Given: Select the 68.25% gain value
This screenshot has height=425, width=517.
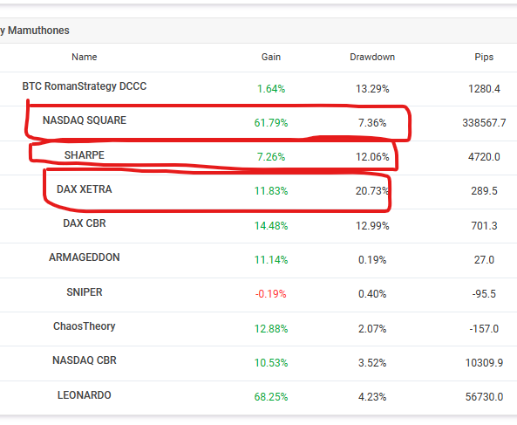Looking at the screenshot, I should (271, 396).
